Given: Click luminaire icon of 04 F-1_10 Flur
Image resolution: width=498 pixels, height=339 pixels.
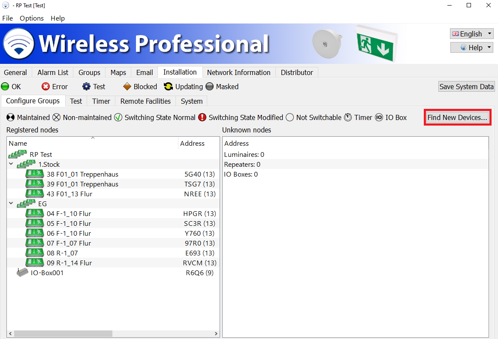Looking at the screenshot, I should tap(35, 213).
